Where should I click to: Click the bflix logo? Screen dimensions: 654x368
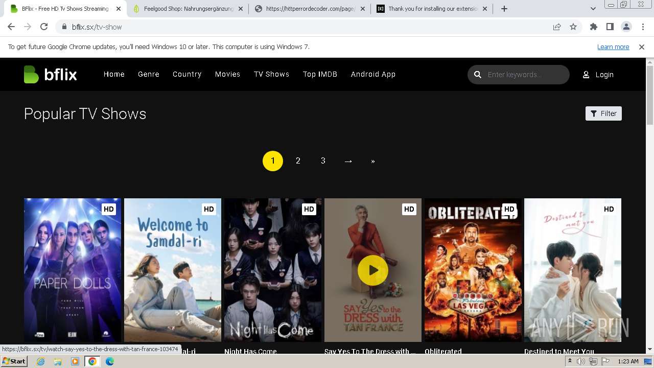pyautogui.click(x=50, y=75)
